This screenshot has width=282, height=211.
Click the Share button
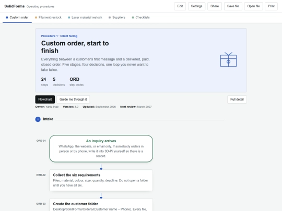(215, 6)
